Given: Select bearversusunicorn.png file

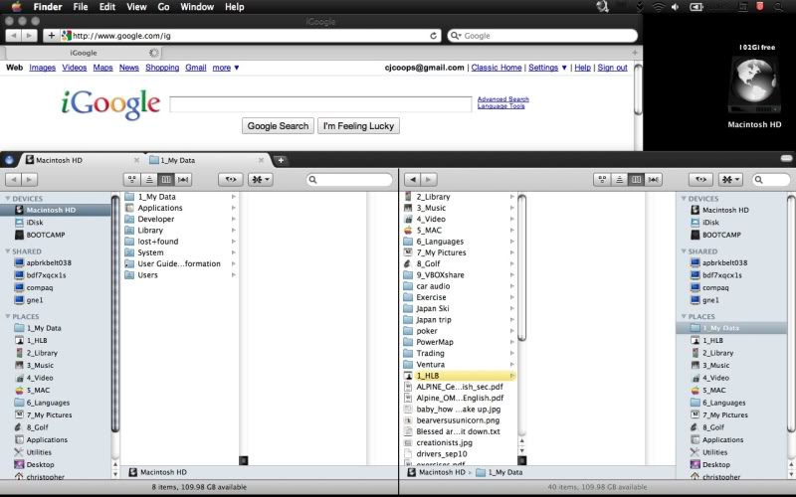Looking at the screenshot, I should point(460,420).
